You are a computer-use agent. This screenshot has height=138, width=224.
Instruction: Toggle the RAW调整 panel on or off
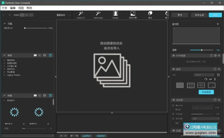(x=174, y=56)
